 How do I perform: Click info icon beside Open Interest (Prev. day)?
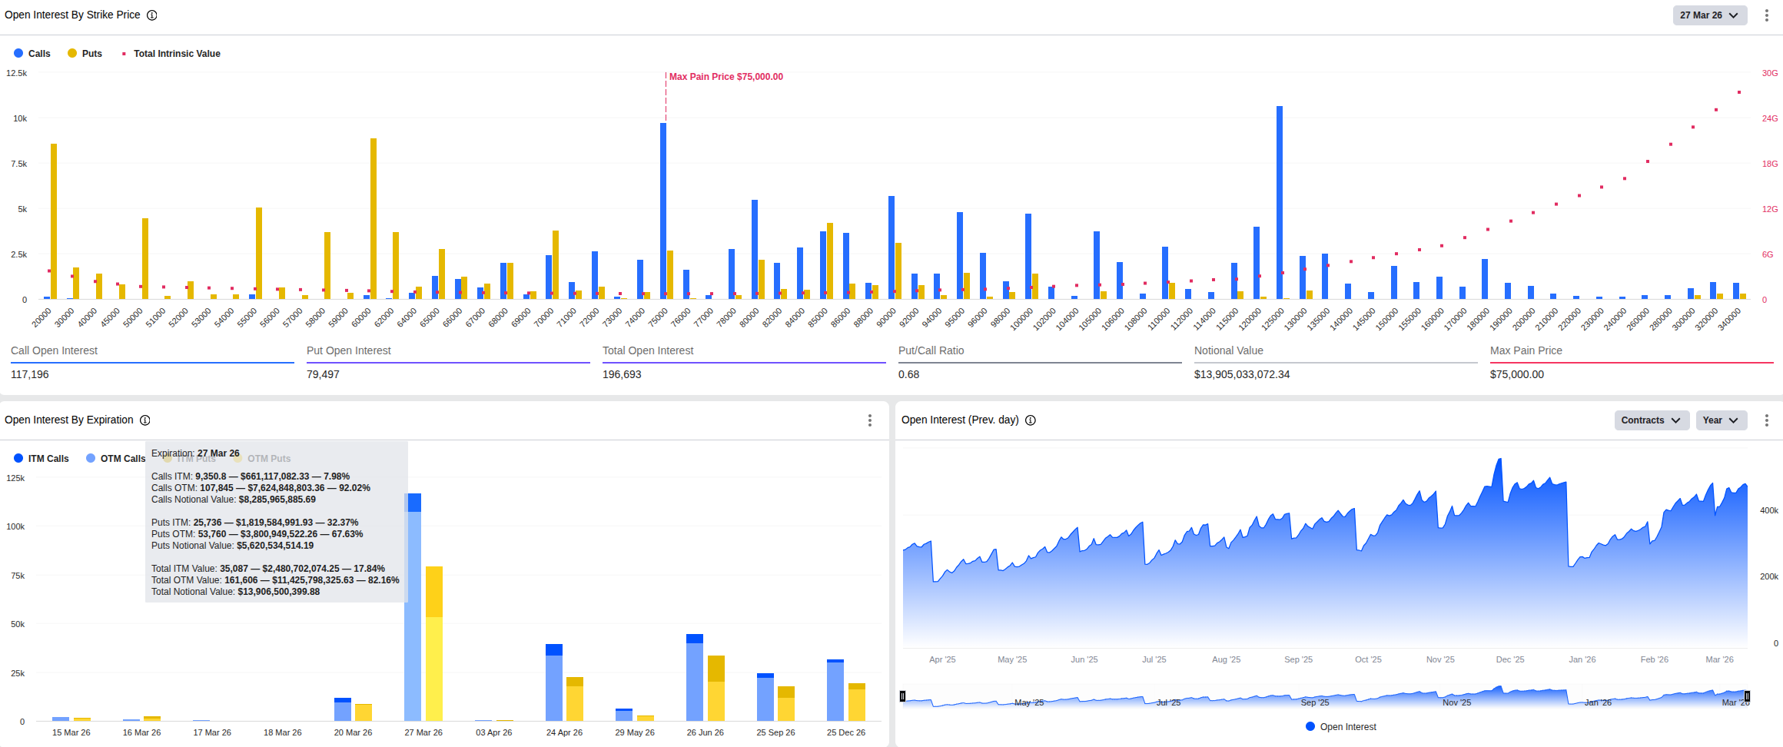coord(1031,420)
